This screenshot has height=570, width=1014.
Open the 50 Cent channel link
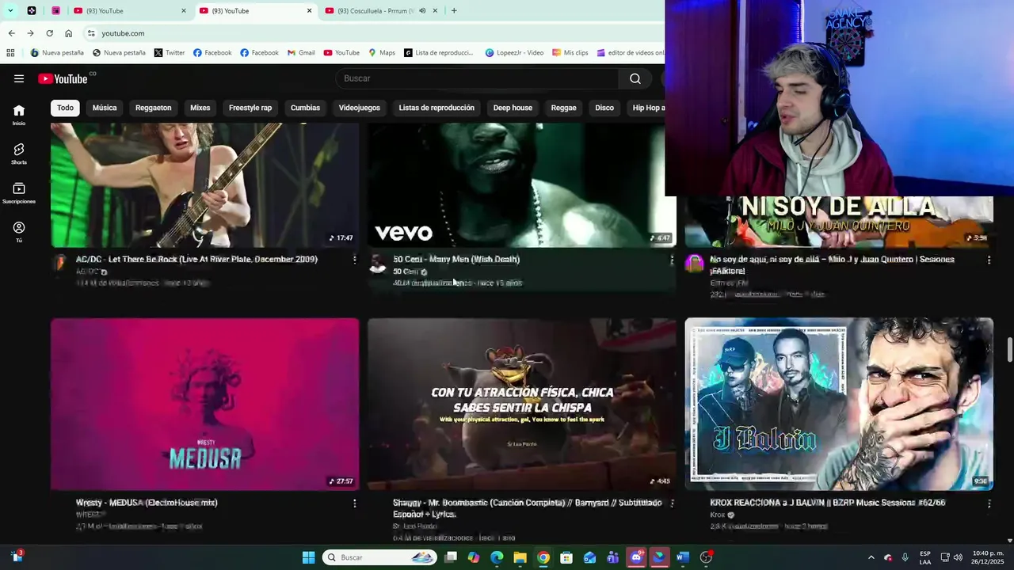406,272
